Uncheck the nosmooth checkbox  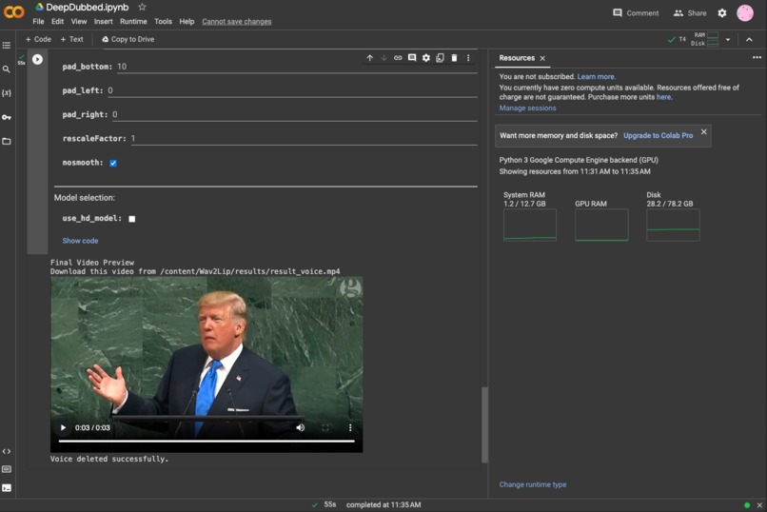click(x=113, y=163)
